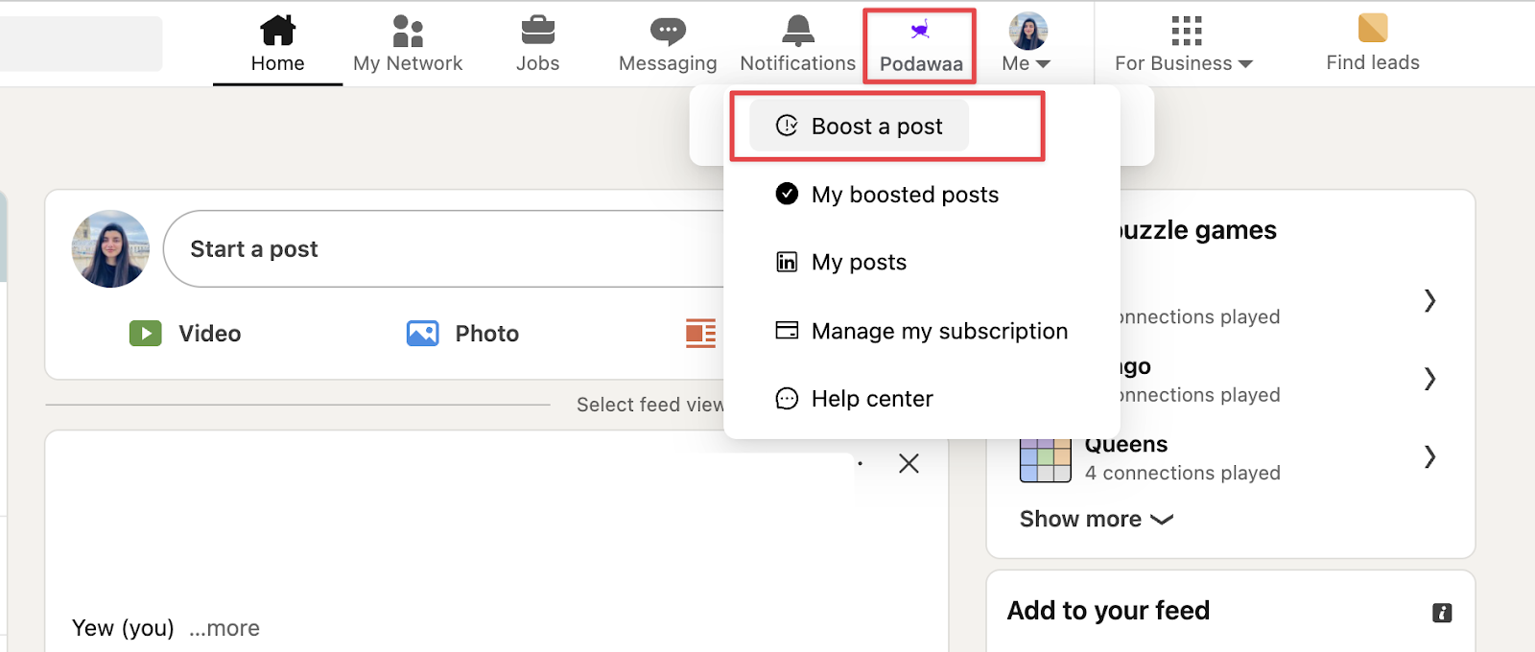Open Messaging chat icon

668,32
